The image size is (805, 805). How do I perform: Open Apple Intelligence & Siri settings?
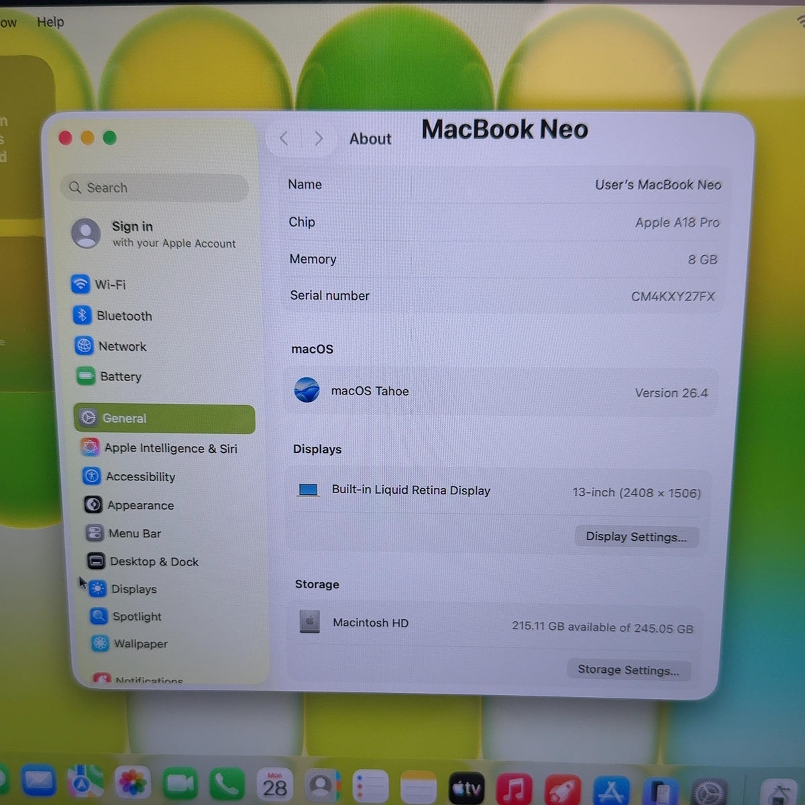tap(159, 447)
